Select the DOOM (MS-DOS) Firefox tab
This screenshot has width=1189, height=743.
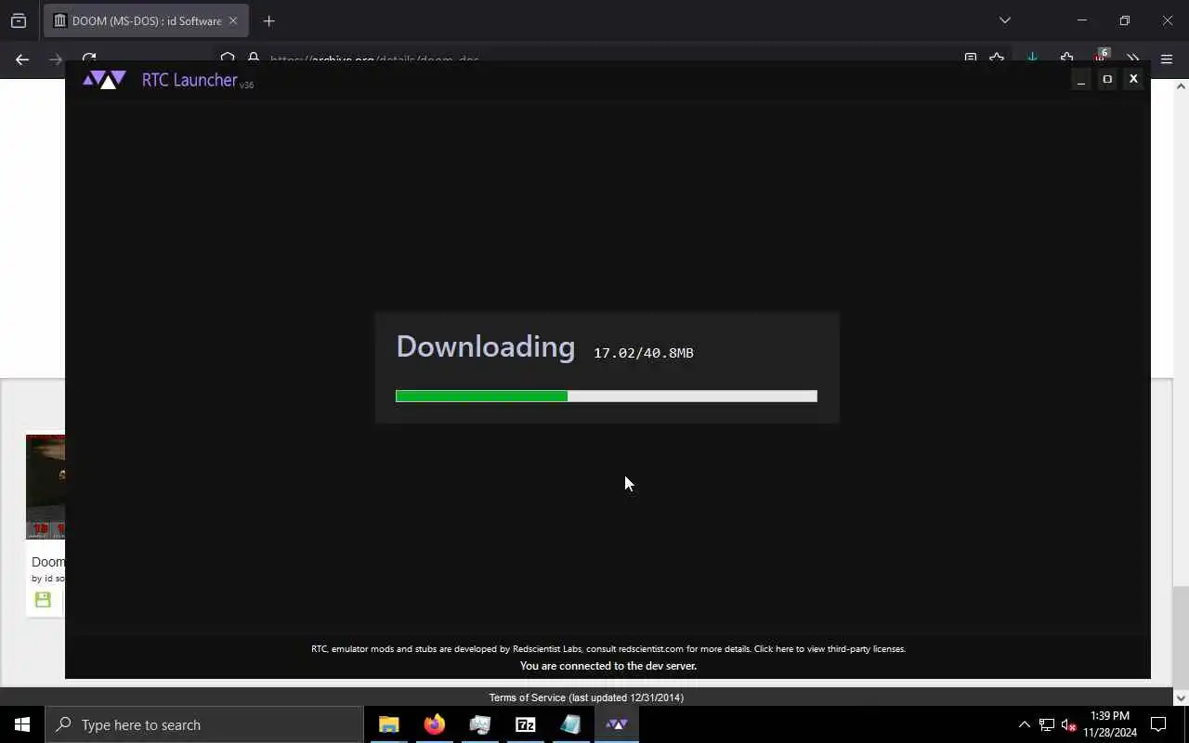pos(146,20)
